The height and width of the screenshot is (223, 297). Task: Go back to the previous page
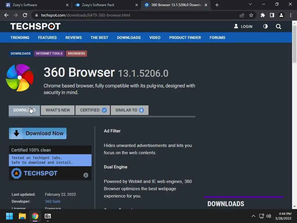[x=6, y=15]
